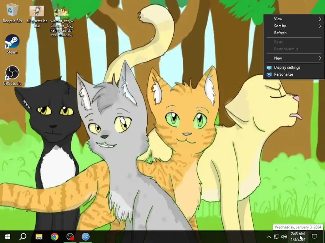This screenshot has height=243, width=325.
Task: Select the warrior_cat_wallpaper image file
Action: pos(62,22)
